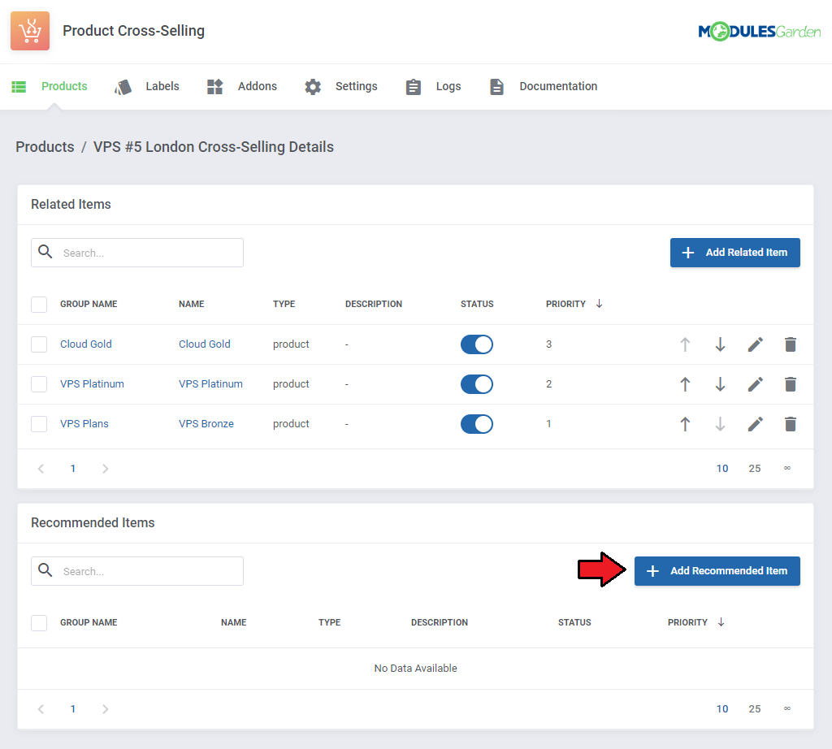Go to previous page in Recommended Items
Screen dimensions: 832x749
click(41, 708)
